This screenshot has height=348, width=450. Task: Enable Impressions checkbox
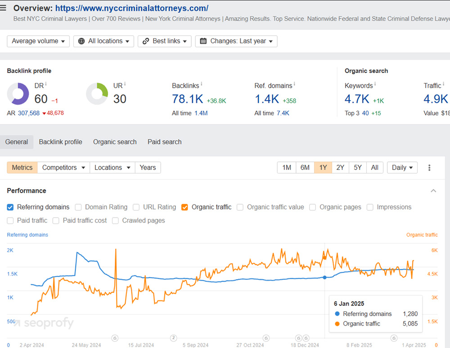370,207
